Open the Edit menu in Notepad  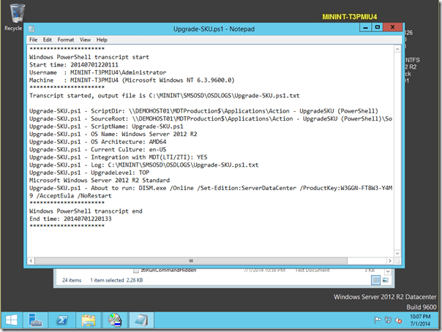click(x=48, y=39)
